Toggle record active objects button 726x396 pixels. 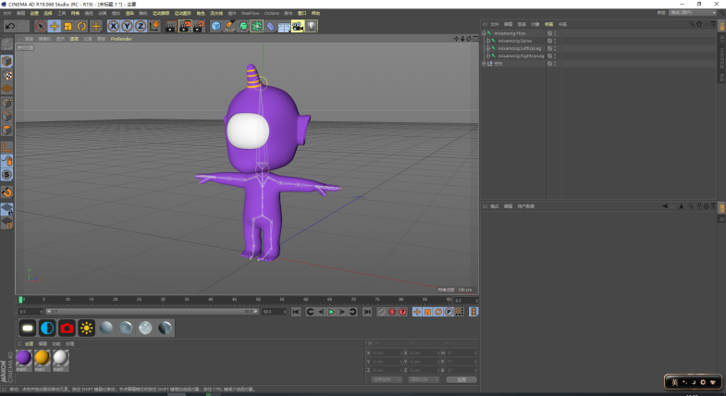[x=390, y=312]
